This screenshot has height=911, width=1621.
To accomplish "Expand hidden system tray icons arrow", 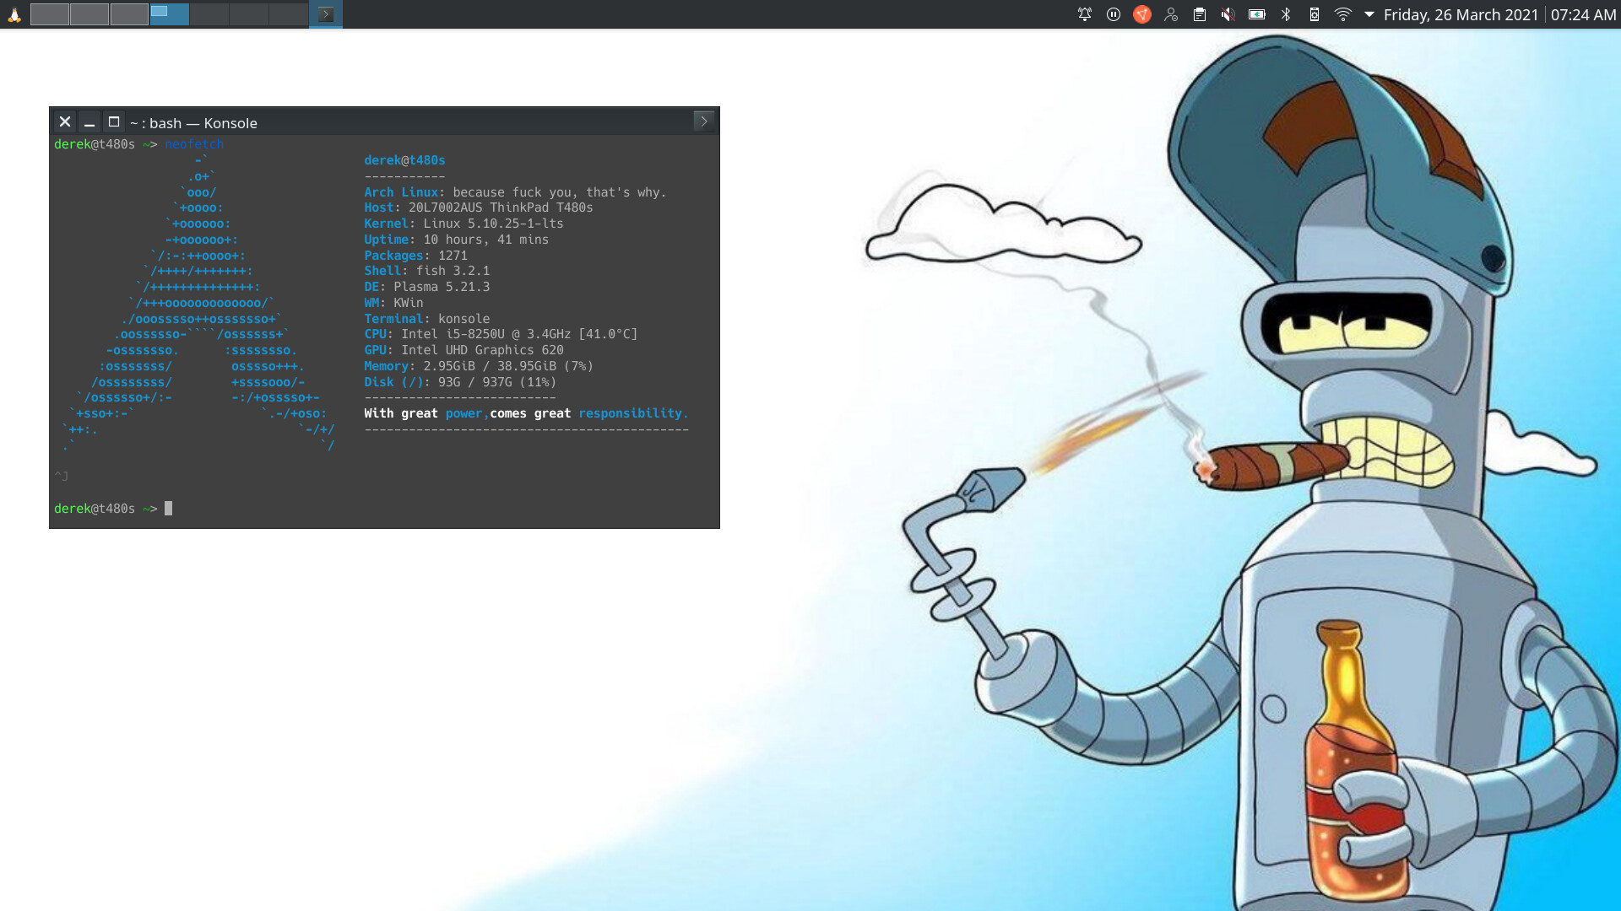I will click(1369, 14).
